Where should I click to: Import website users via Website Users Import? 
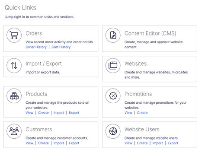(x=157, y=143)
